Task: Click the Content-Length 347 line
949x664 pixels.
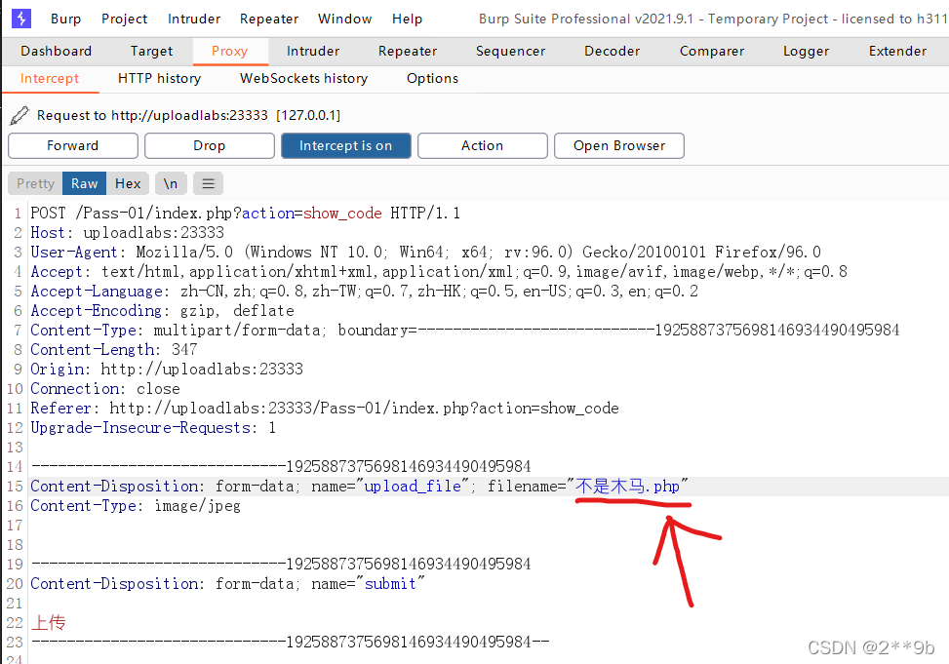Action: click(114, 349)
